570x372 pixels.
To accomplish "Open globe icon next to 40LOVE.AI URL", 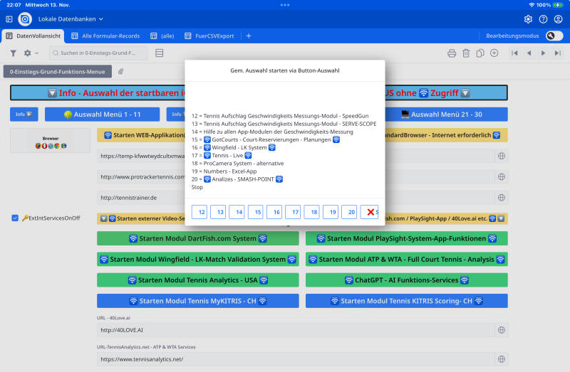I will tap(501, 330).
